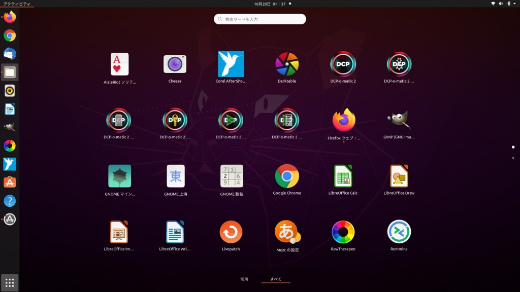Start GIMP from the left dock

10,127
